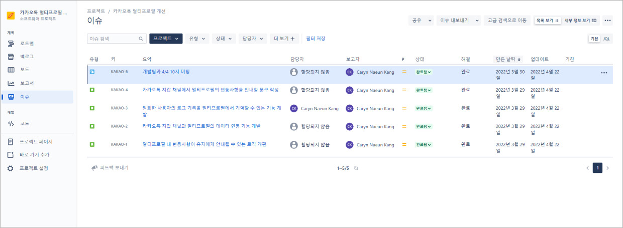Click the 프로젝트 페이지 icon
Screen dimensions: 623x228
[11, 141]
